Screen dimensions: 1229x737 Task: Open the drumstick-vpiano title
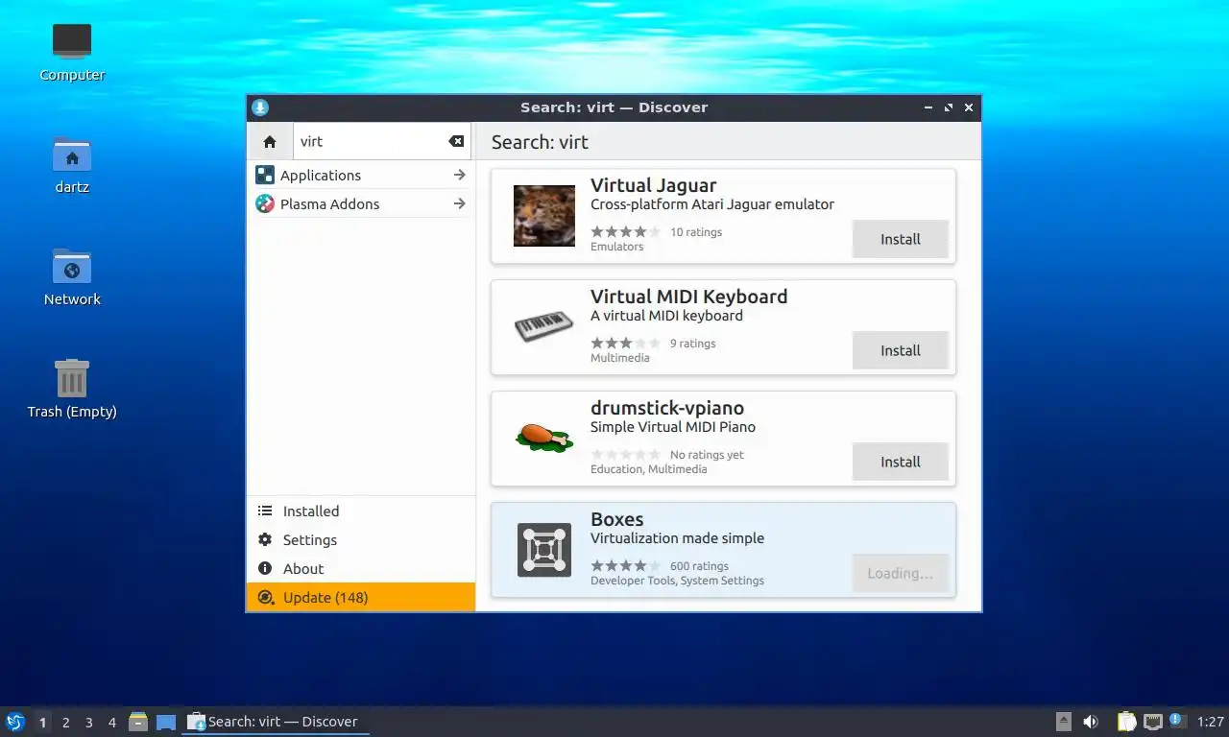[667, 408]
